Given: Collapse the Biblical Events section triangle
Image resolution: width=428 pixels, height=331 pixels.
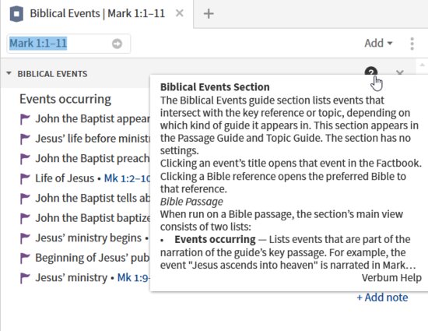Looking at the screenshot, I should click(x=9, y=73).
